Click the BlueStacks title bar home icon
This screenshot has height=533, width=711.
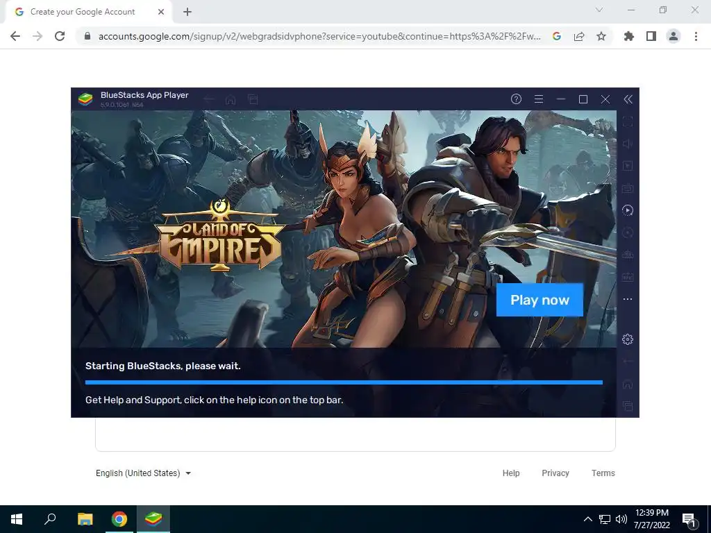pos(231,99)
